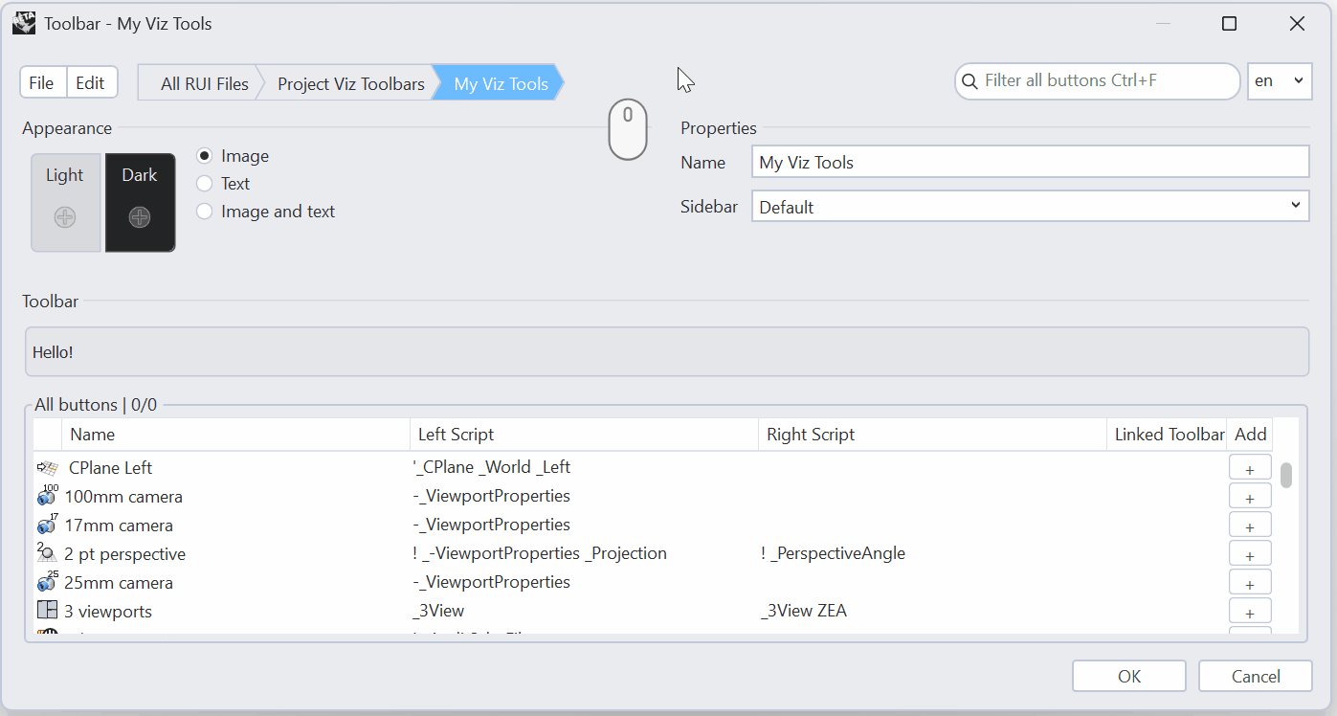Add 17mm camera to the toolbar
This screenshot has width=1337, height=716.
click(1250, 526)
